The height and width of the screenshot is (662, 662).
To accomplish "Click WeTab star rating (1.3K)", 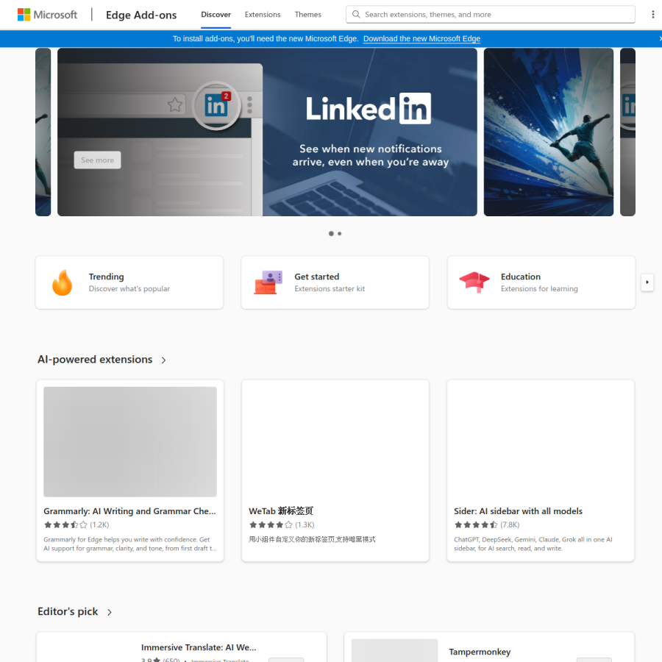I will coord(282,524).
